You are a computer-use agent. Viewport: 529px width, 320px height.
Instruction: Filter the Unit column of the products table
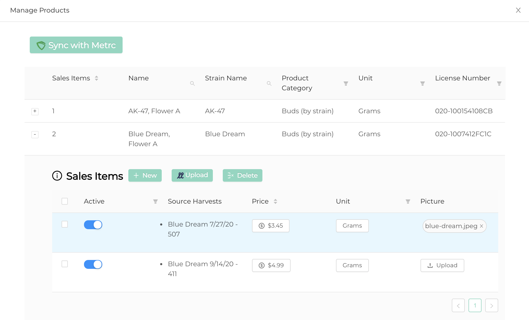tap(423, 83)
